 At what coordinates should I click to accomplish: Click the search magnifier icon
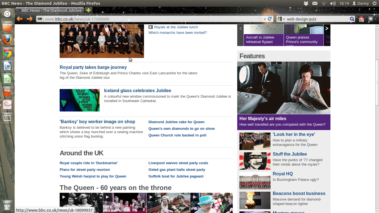pos(352,19)
